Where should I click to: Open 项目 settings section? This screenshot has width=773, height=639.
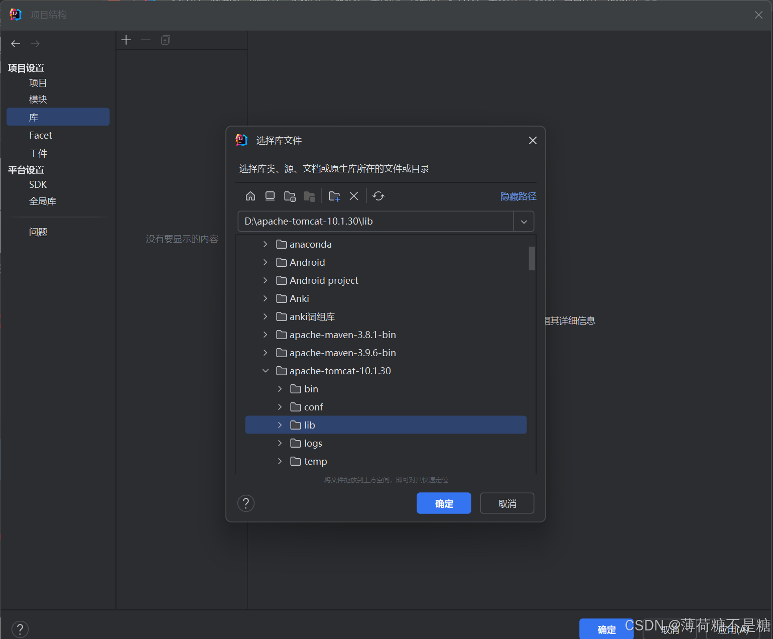[x=38, y=83]
